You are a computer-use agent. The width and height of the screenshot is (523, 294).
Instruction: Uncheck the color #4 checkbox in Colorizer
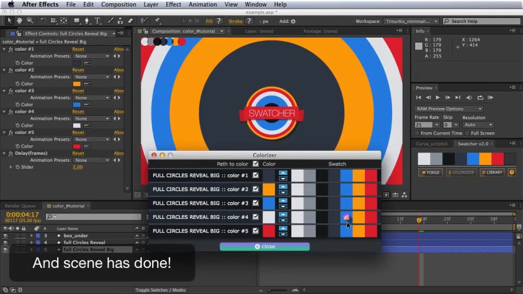pyautogui.click(x=256, y=217)
